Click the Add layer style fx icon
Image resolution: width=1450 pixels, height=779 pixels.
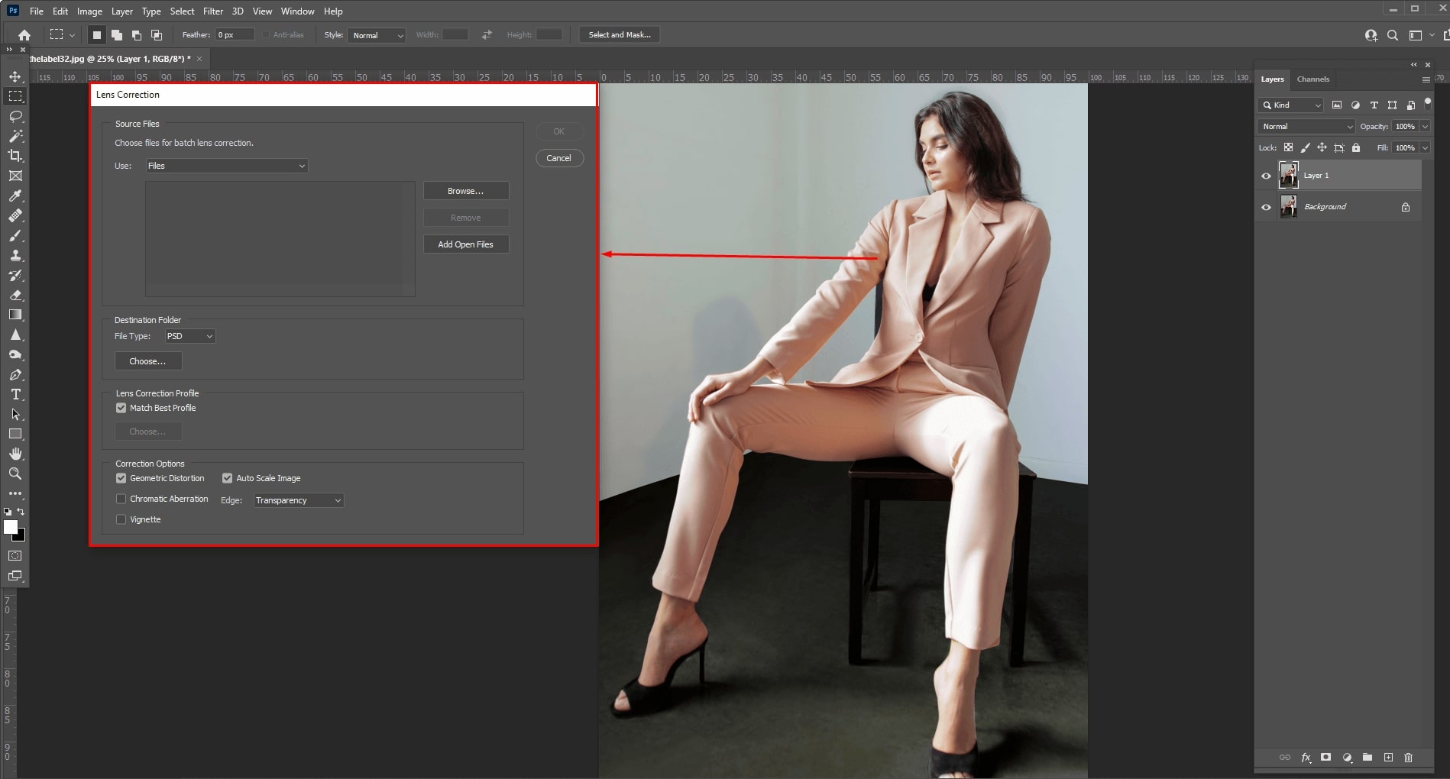point(1306,758)
